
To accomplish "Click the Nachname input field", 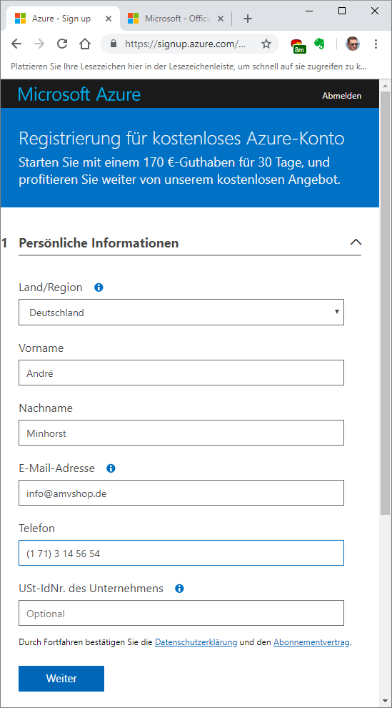I will [x=181, y=433].
